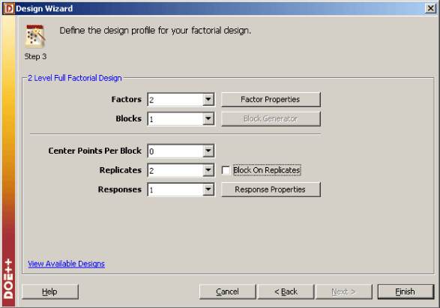Image resolution: width=440 pixels, height=308 pixels.
Task: Expand the Factors dropdown arrow
Action: (x=208, y=100)
